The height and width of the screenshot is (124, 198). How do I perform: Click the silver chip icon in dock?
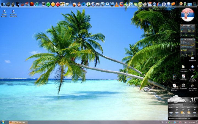(67, 4)
